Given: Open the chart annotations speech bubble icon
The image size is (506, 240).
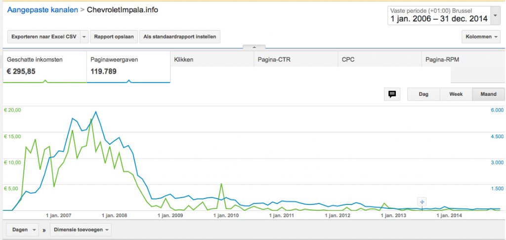Looking at the screenshot, I should click(x=392, y=94).
